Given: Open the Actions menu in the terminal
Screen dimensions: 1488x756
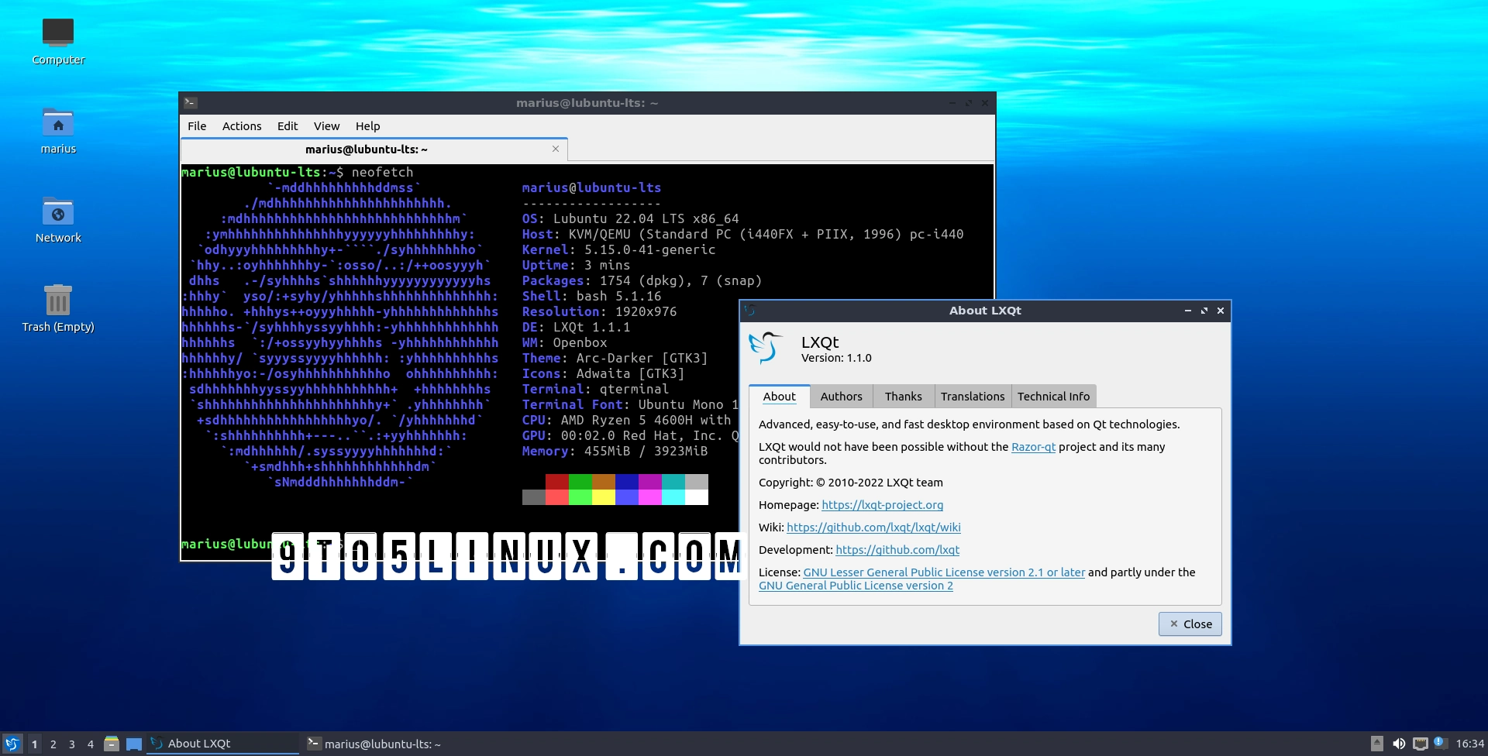Looking at the screenshot, I should point(241,126).
